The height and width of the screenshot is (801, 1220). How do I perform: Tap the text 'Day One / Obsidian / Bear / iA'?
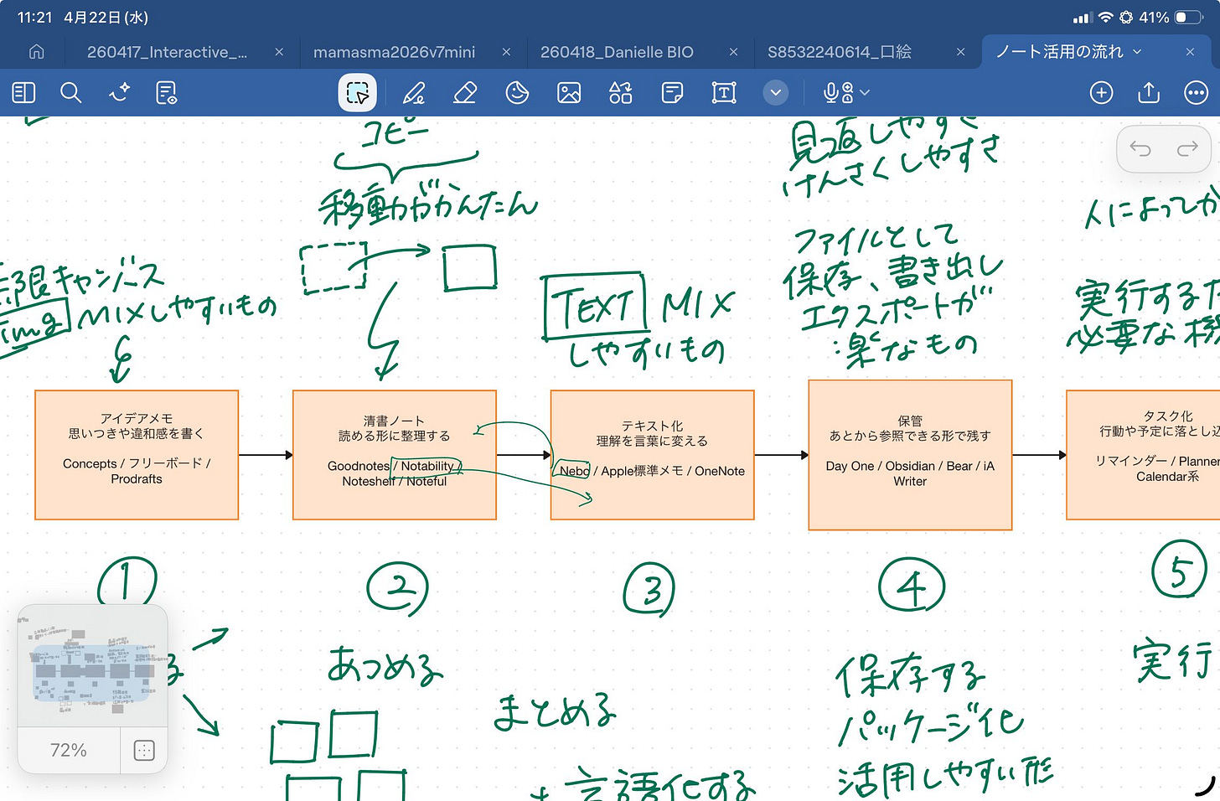point(910,466)
